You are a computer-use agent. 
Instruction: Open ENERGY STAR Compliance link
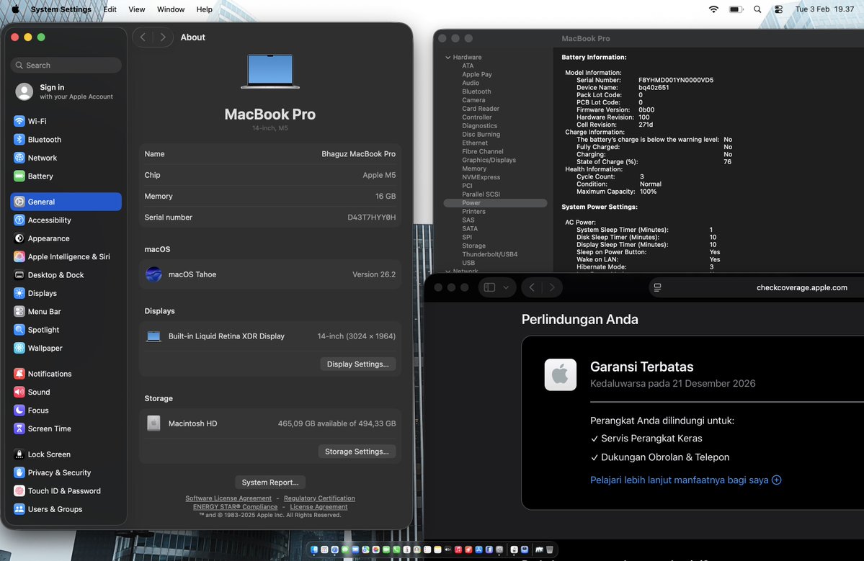click(236, 507)
